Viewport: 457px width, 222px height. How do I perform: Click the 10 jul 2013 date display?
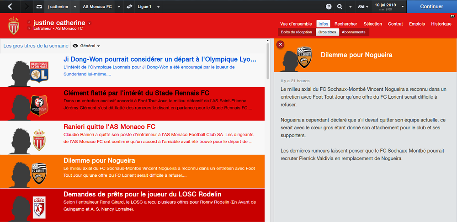tap(385, 7)
